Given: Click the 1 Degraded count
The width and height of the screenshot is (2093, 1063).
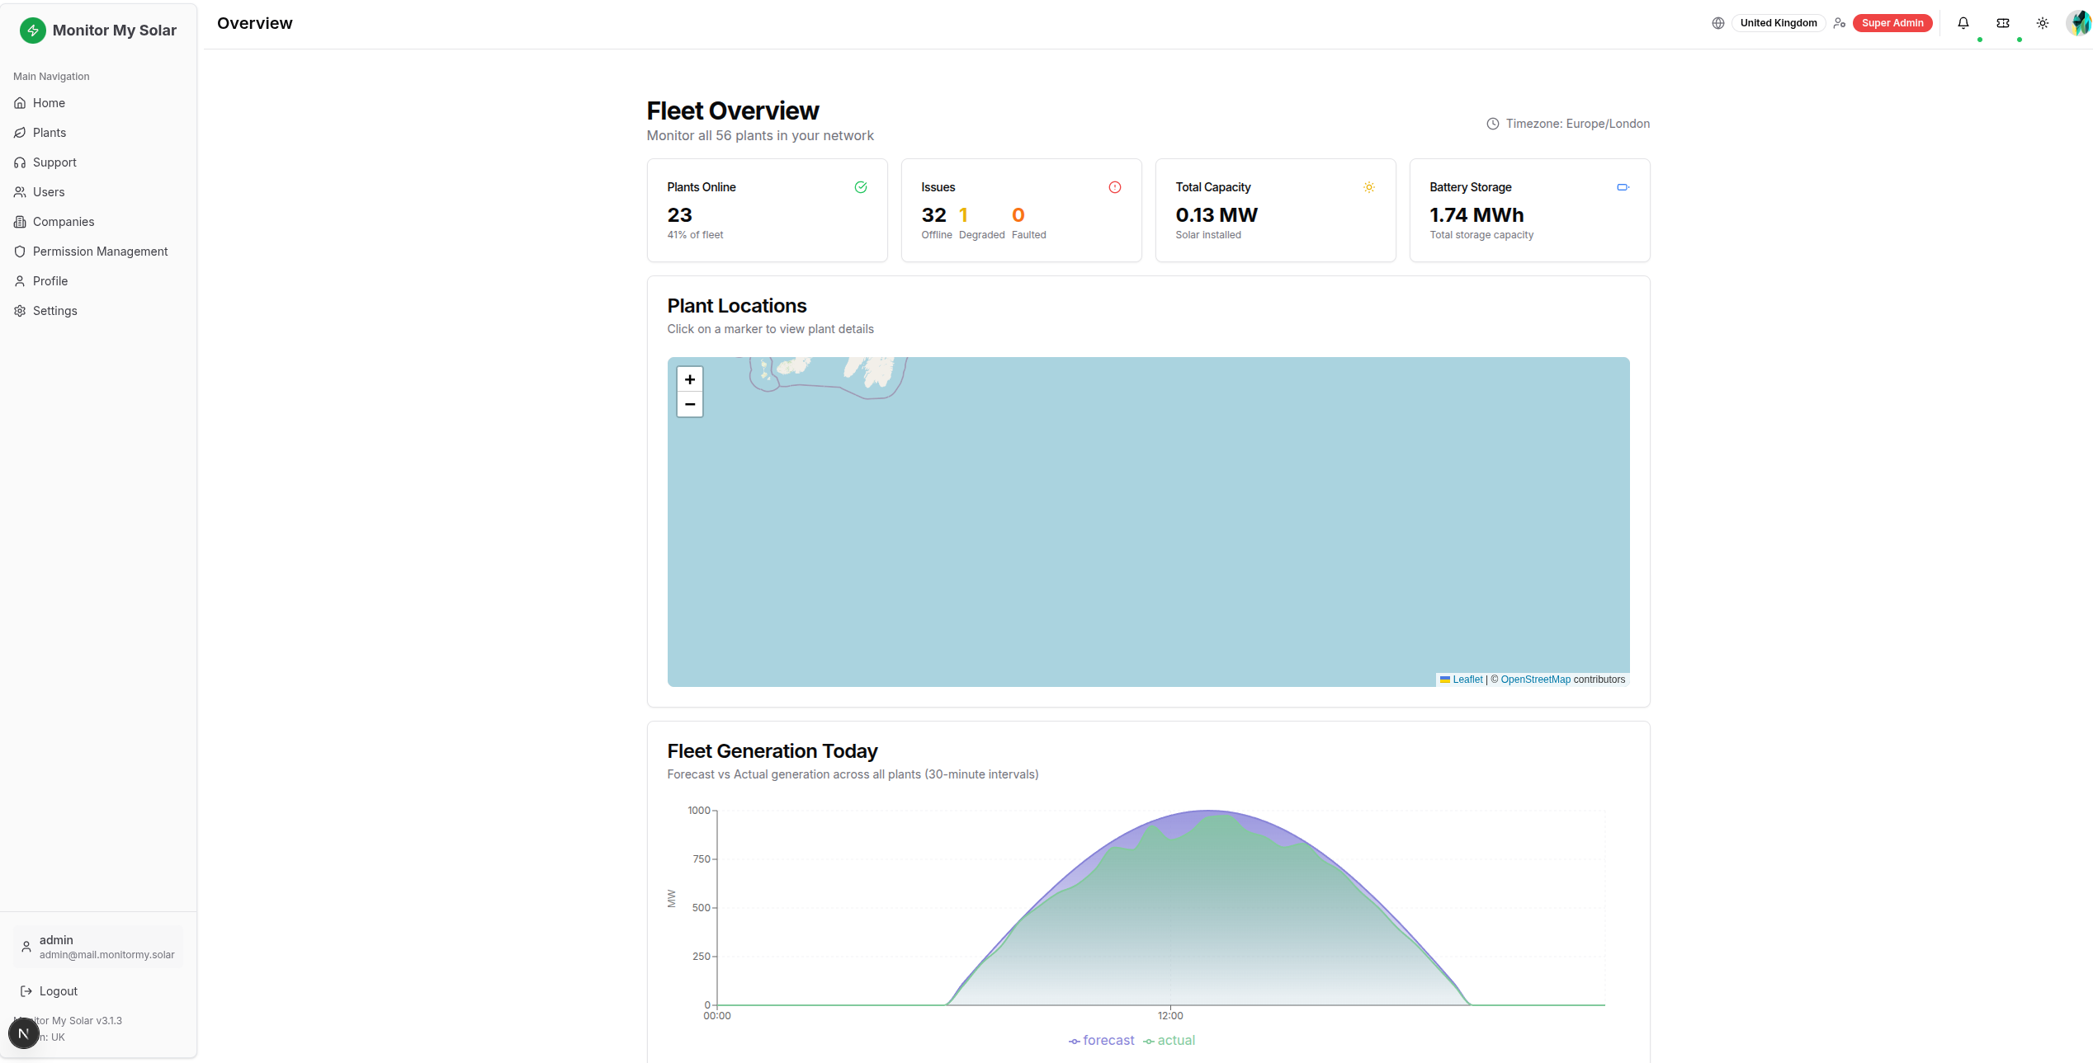Looking at the screenshot, I should coord(963,215).
